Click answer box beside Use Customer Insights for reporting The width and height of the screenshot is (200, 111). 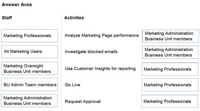tap(170, 69)
